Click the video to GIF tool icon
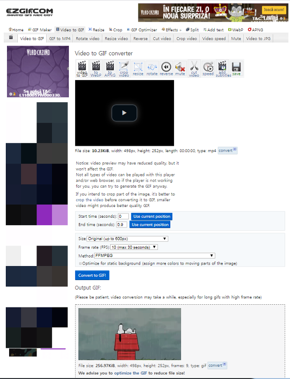The width and height of the screenshot is (290, 379). pyautogui.click(x=82, y=68)
